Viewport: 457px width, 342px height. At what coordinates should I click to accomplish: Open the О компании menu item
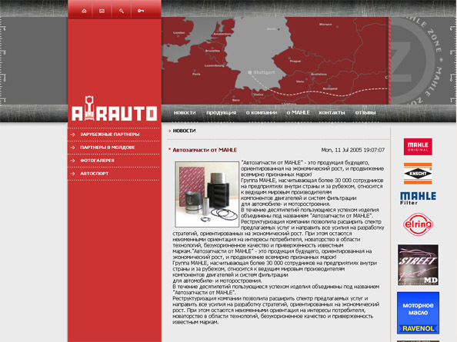pos(262,113)
